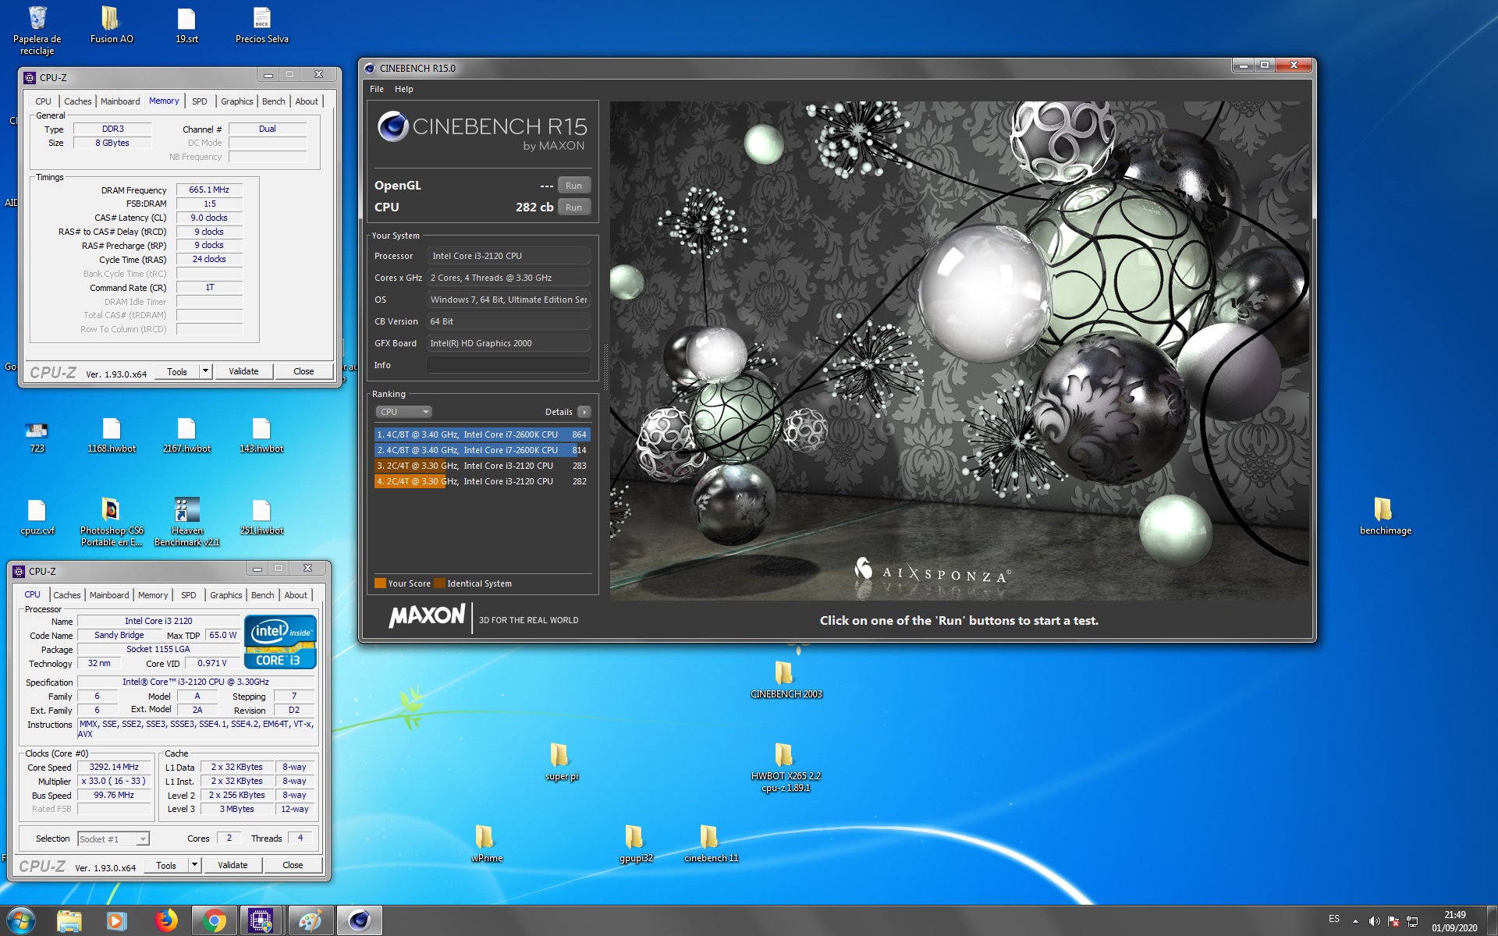Select the 1168.hwbot file icon
1498x936 pixels.
click(x=112, y=435)
